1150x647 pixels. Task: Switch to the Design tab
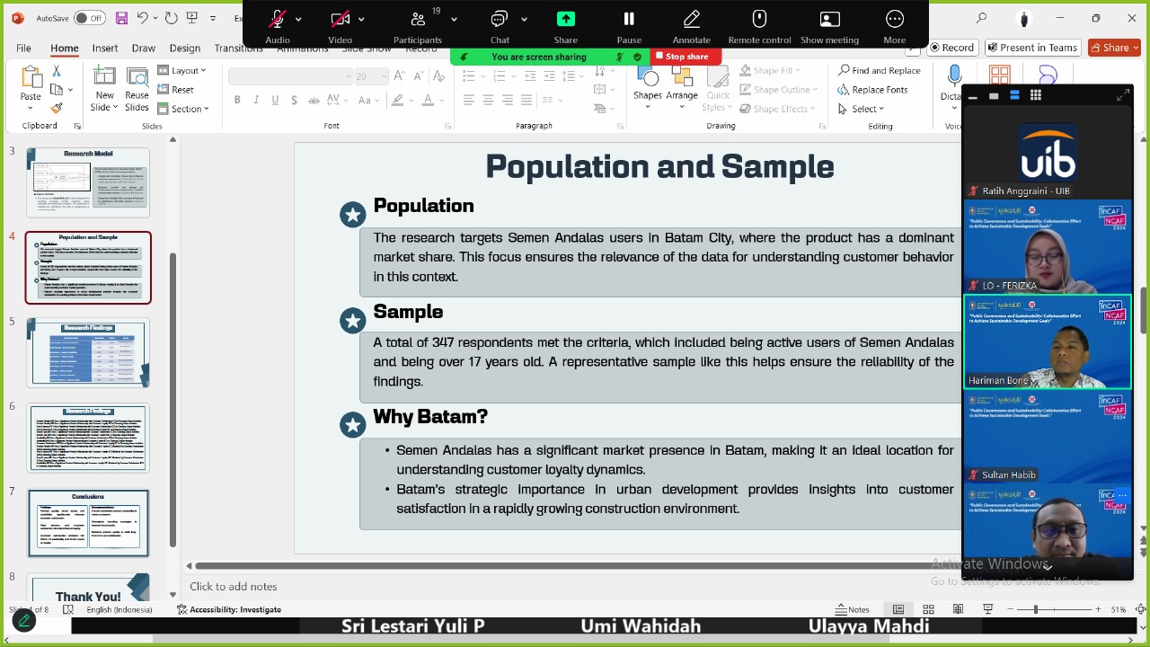coord(184,48)
